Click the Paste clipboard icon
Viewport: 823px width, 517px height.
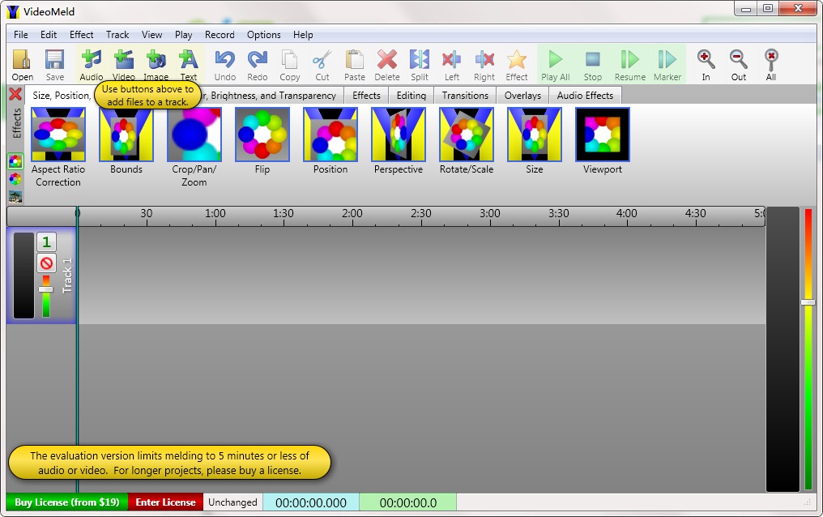coord(355,65)
